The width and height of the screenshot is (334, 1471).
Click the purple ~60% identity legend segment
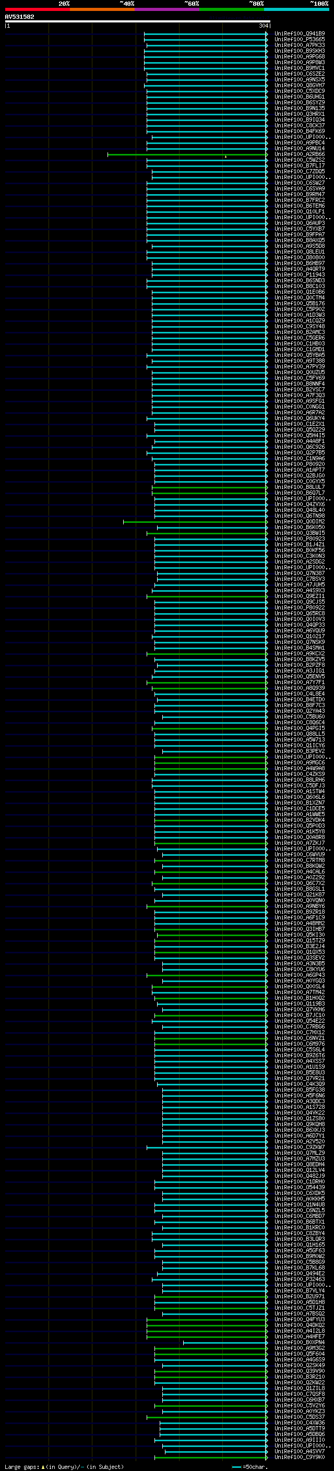[x=166, y=9]
